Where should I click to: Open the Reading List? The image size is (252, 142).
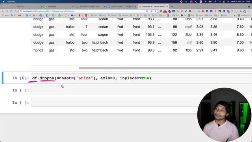(x=244, y=15)
